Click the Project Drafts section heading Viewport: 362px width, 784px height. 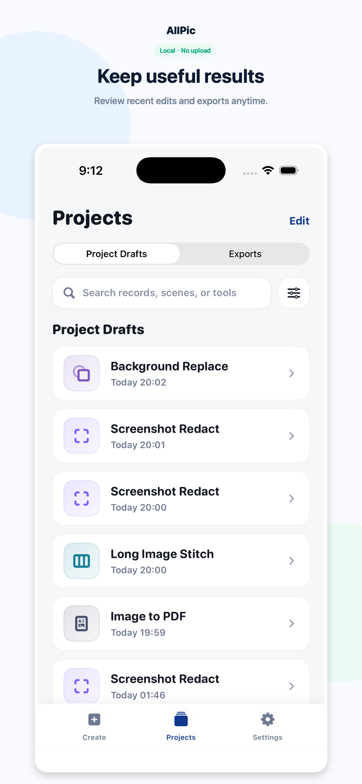(98, 329)
